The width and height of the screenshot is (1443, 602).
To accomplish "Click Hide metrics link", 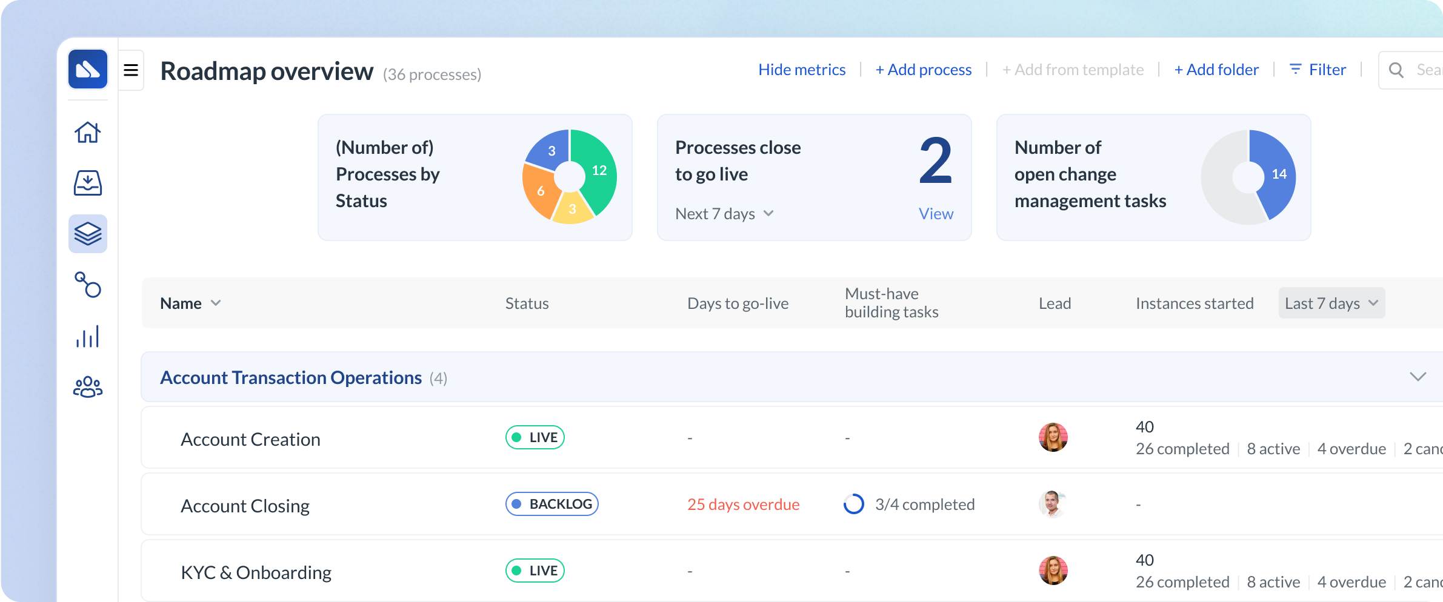I will coord(802,70).
